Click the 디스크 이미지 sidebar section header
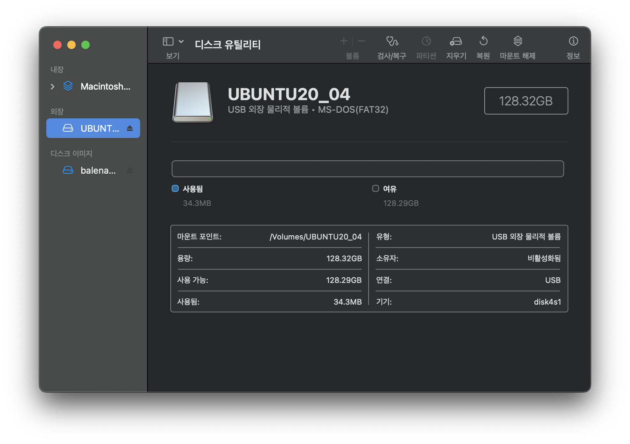 click(71, 153)
